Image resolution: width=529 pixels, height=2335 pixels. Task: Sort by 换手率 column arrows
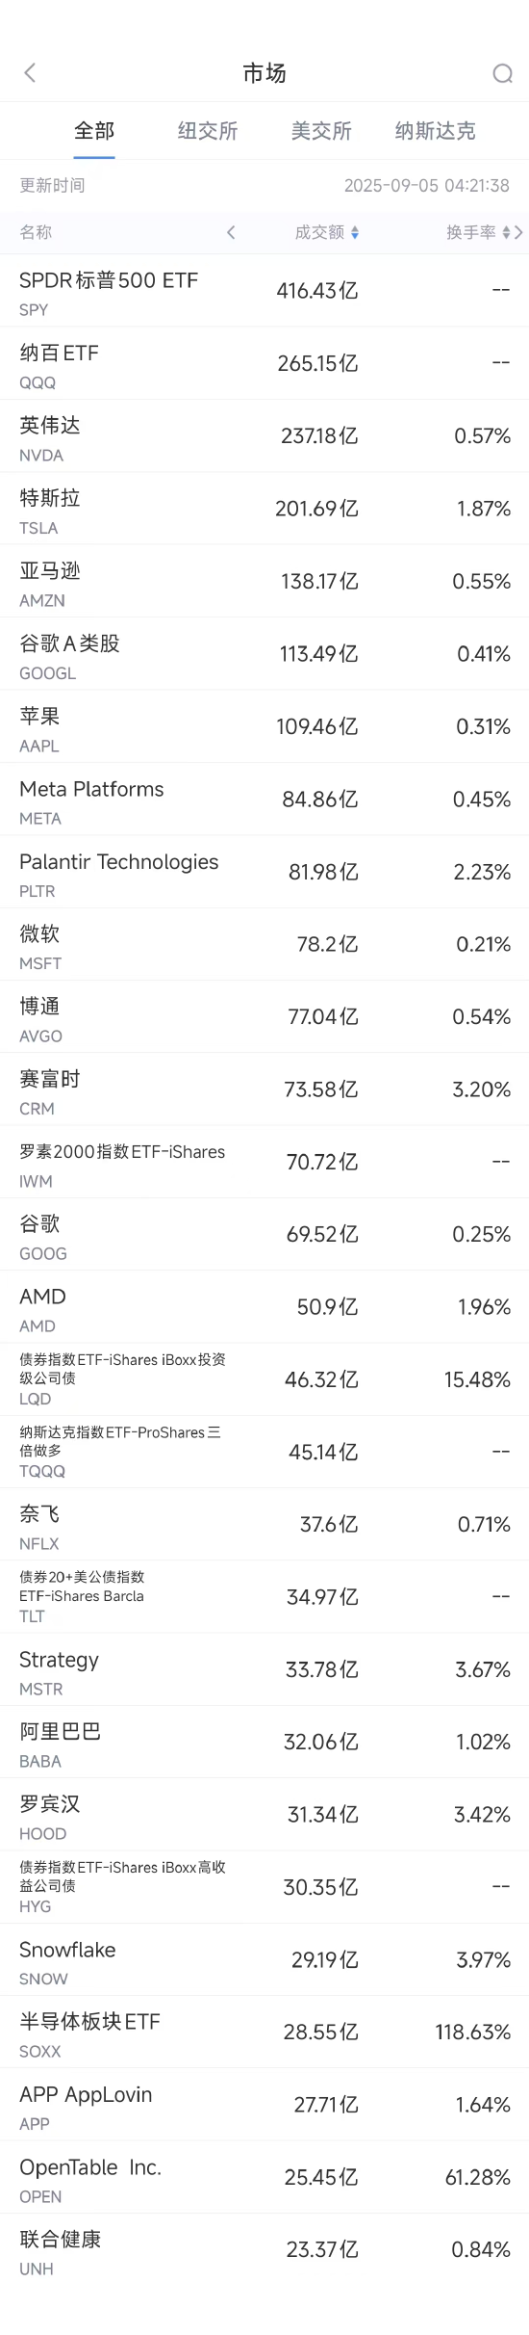click(507, 232)
